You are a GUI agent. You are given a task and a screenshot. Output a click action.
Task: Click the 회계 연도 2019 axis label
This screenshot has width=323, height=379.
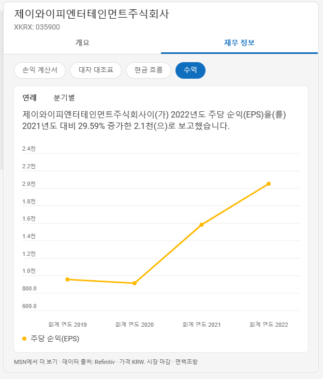(x=67, y=324)
